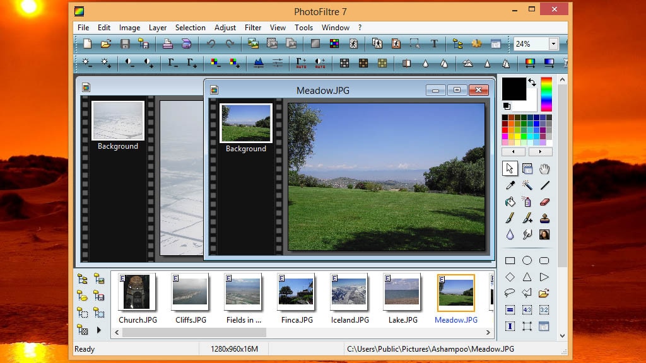Choose the Triangle selection shape

point(527,277)
